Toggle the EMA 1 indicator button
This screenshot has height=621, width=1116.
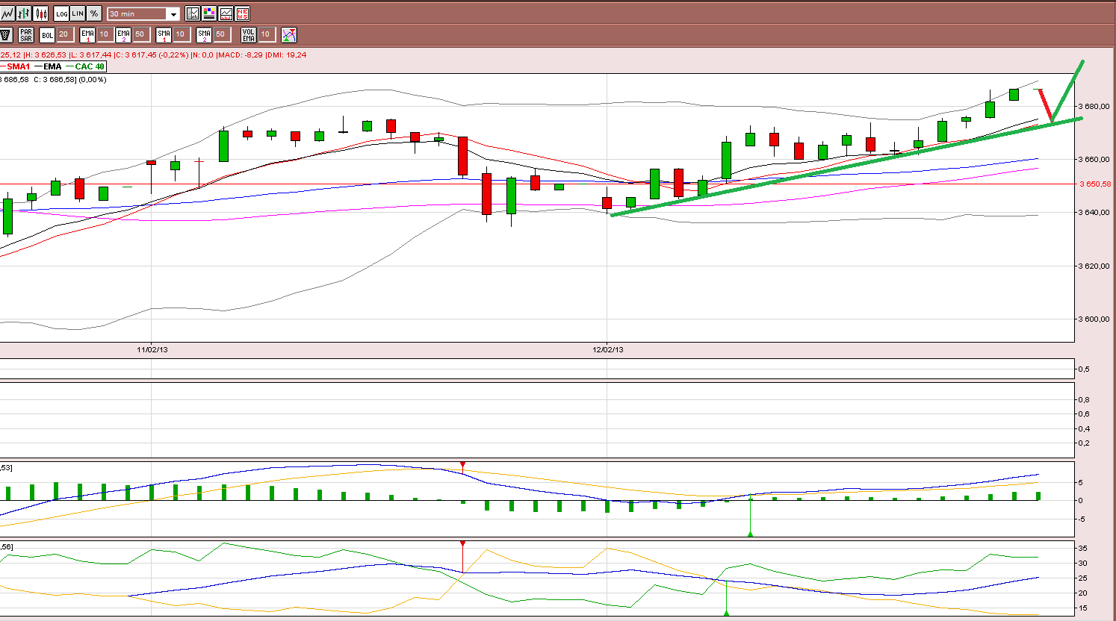[x=87, y=34]
